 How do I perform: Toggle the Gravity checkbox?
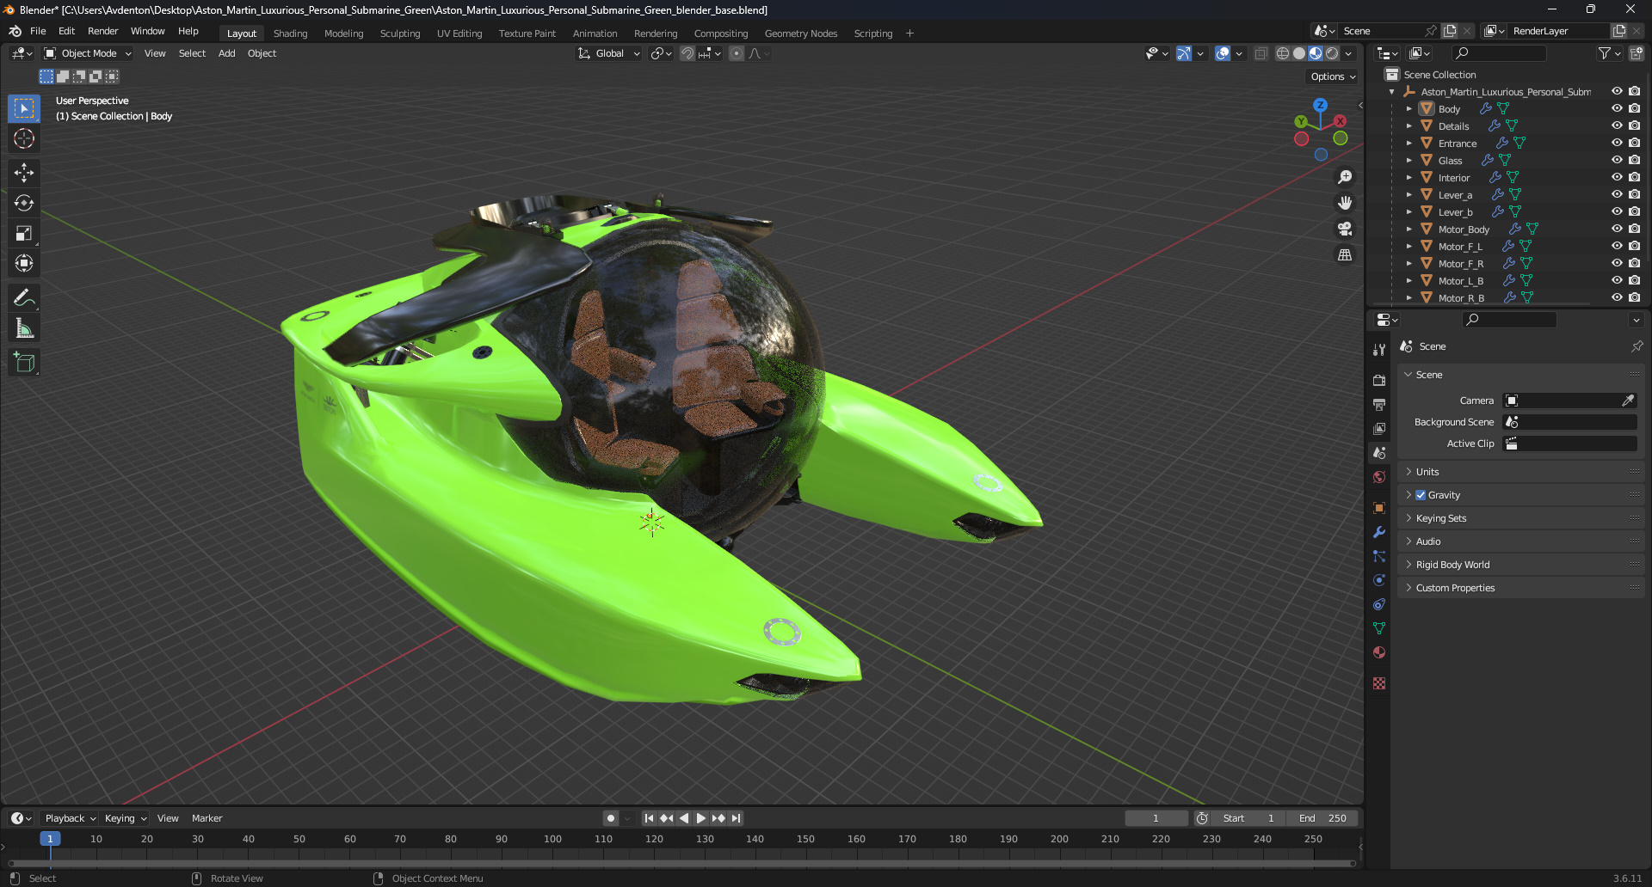1421,495
